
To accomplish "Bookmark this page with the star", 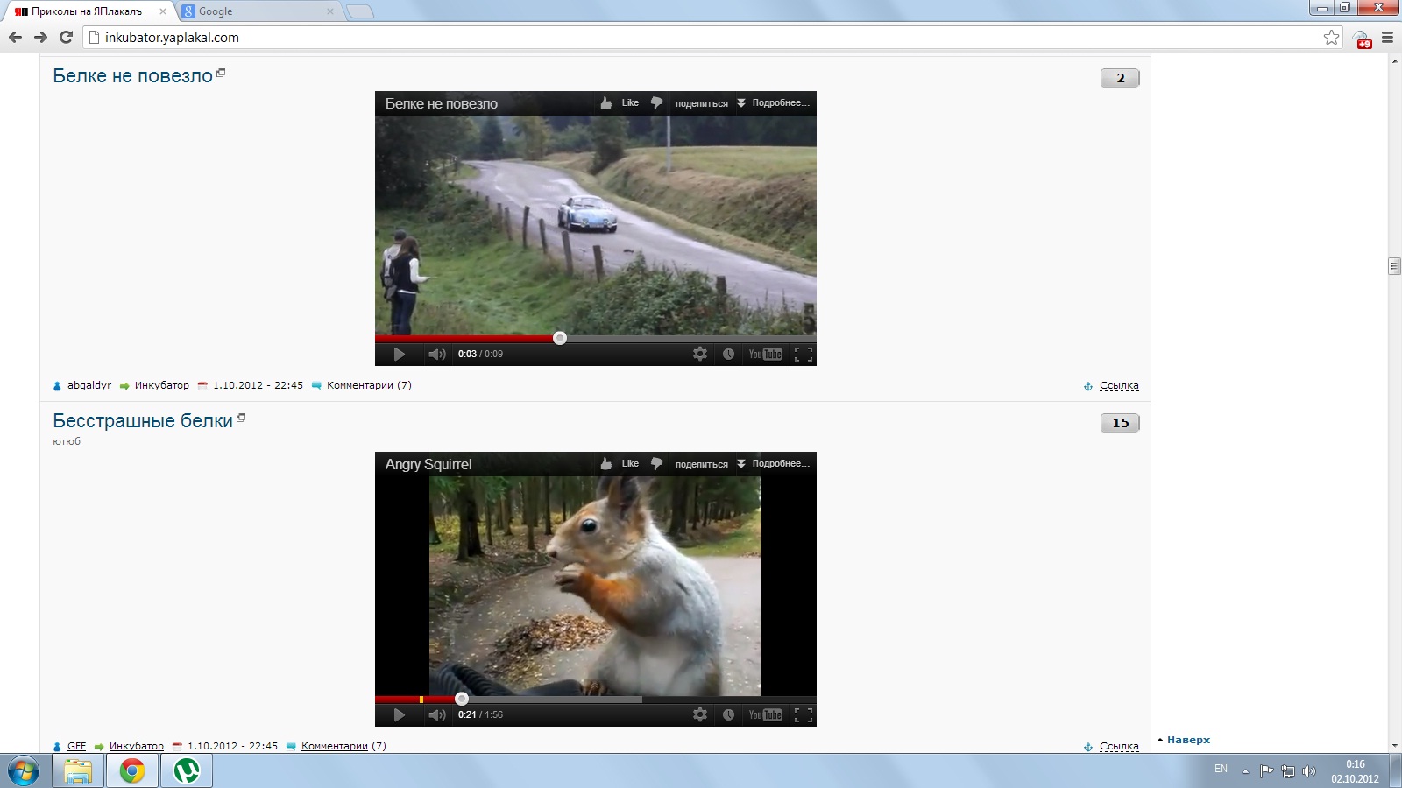I will click(1332, 37).
